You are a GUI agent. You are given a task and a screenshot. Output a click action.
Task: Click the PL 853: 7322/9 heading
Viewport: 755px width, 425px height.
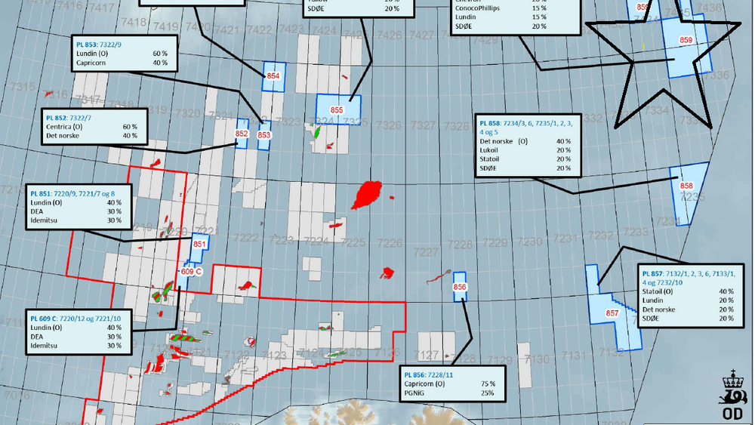coord(99,45)
